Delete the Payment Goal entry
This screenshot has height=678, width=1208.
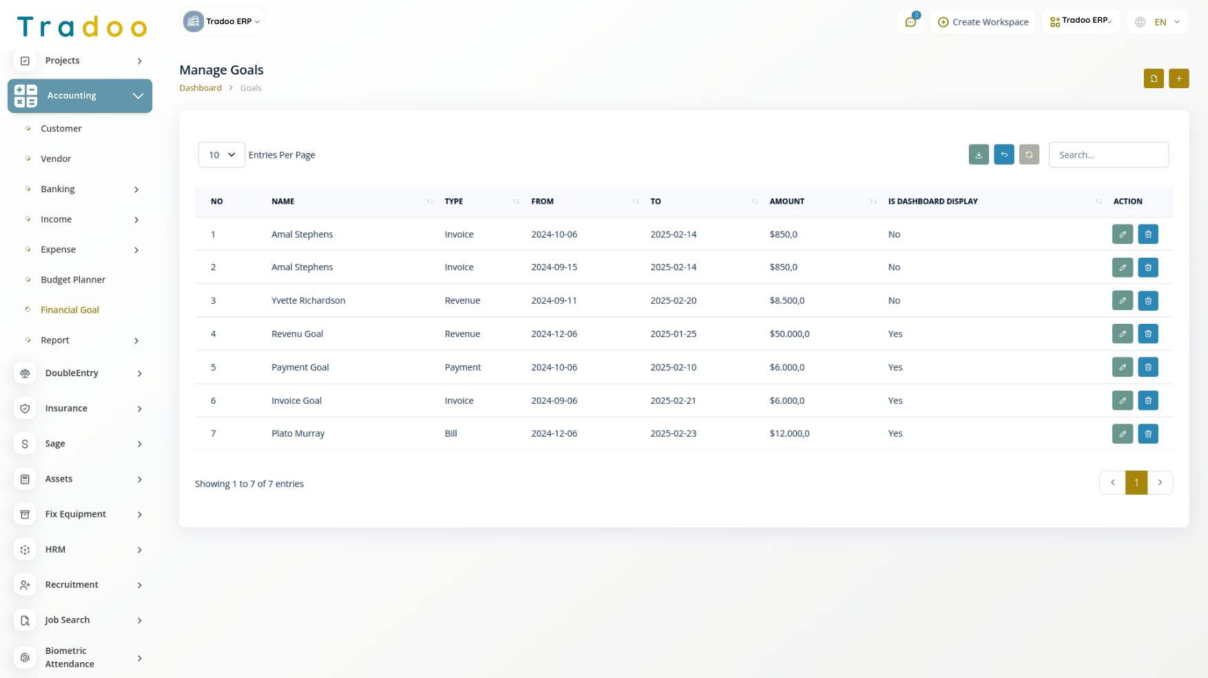click(1148, 367)
